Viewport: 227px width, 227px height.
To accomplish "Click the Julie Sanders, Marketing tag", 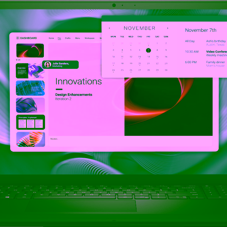I will point(61,65).
